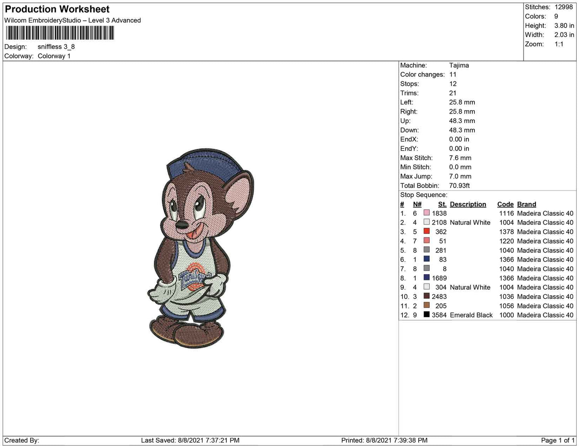Select Natural White description in stop 2 row
Screen dimensions: 579x446
[470, 223]
